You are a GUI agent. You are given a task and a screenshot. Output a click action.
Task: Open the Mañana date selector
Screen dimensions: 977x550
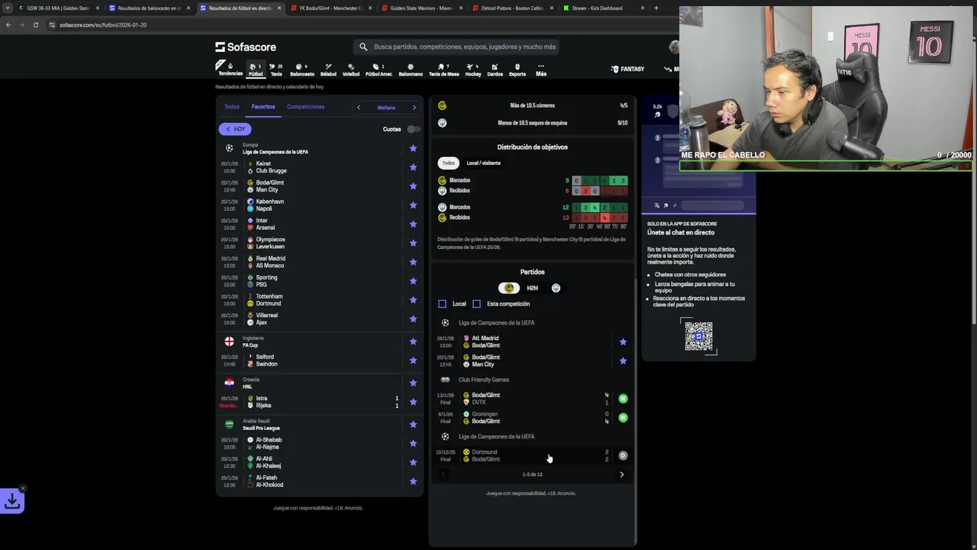[x=386, y=108]
